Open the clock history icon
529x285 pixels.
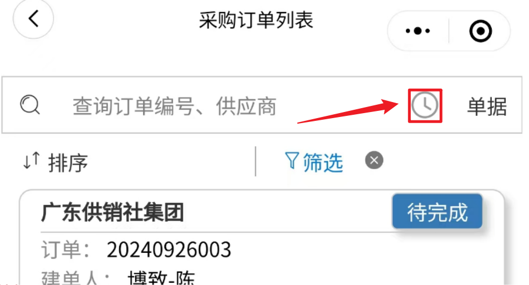(425, 105)
